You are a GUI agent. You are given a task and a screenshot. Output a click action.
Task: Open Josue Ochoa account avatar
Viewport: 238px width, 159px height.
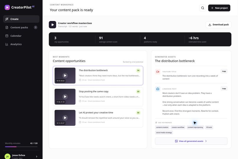7,156
